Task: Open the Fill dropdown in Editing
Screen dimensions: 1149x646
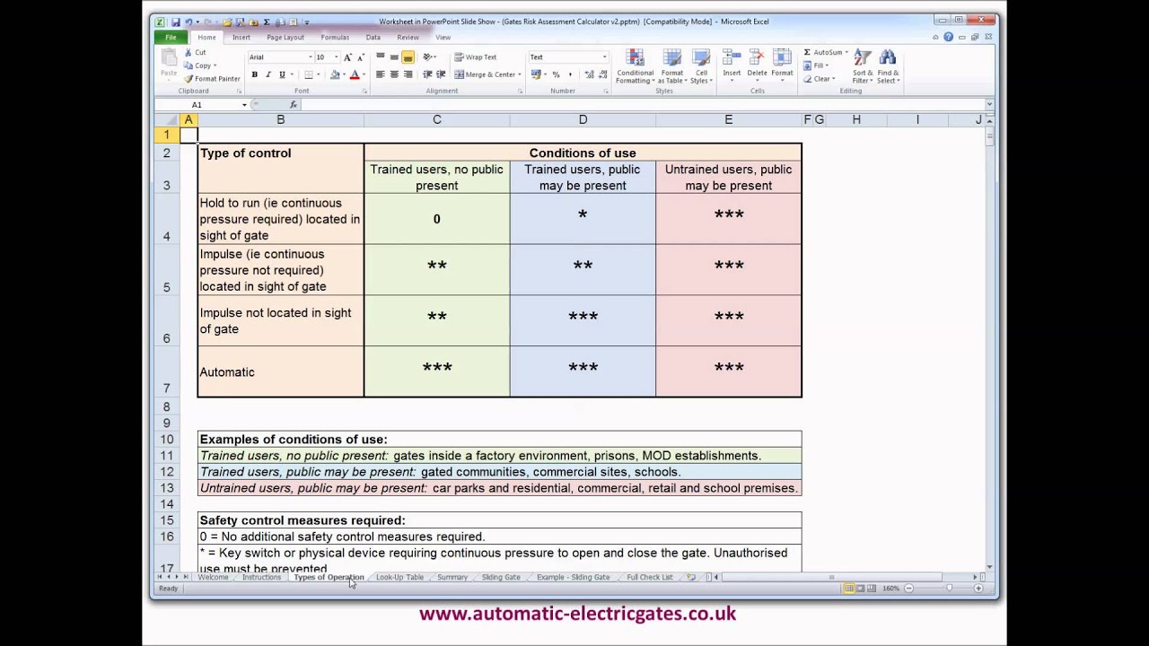Action: 816,65
